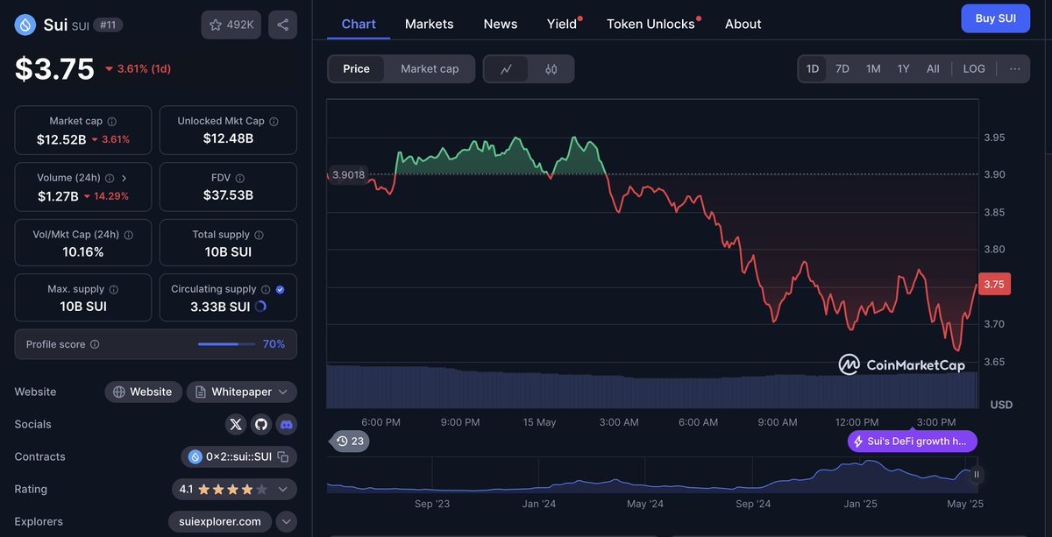1052x537 pixels.
Task: Expand Volume (24h) details arrow
Action: (124, 178)
